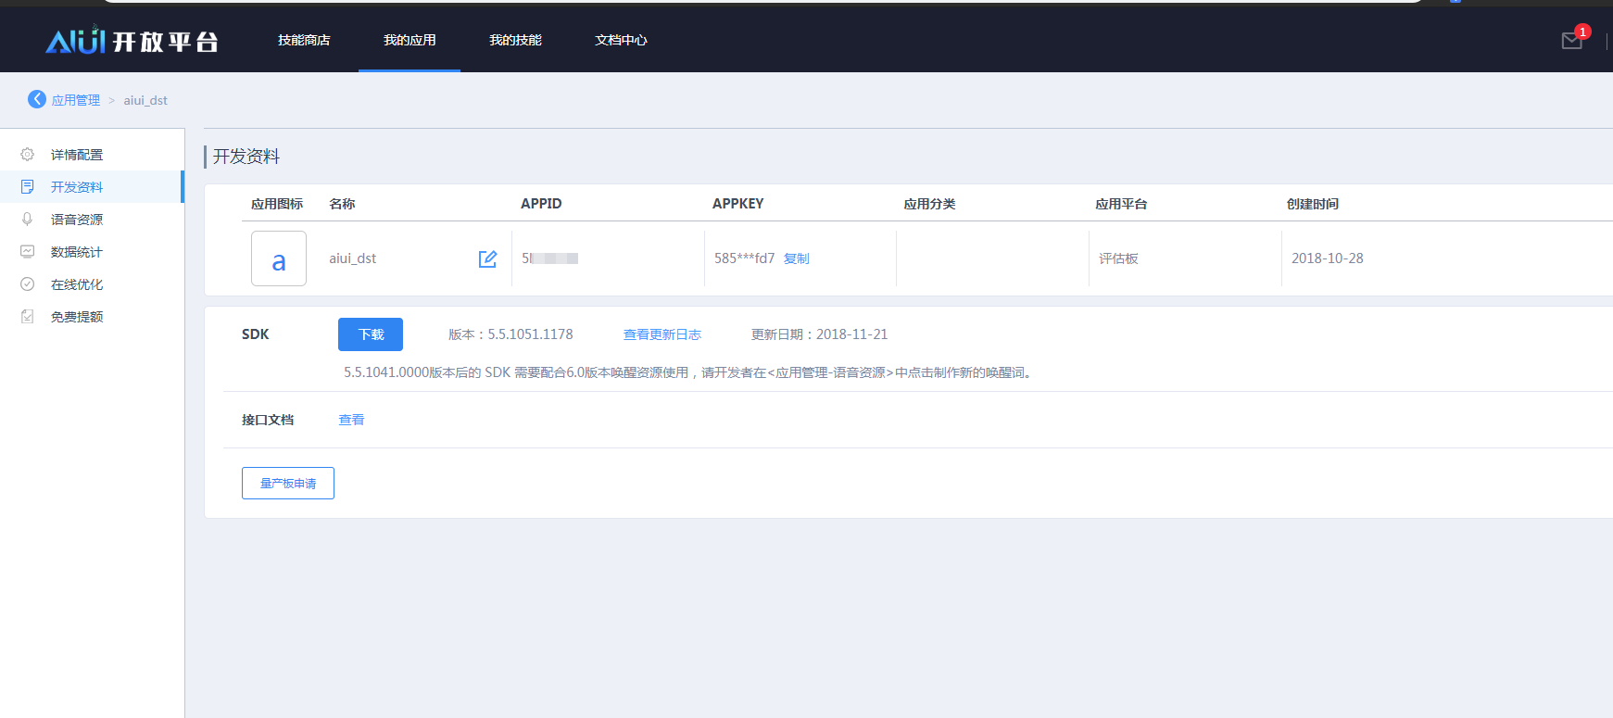The height and width of the screenshot is (718, 1613).
Task: Click the icon next to 免费提额
Action: tap(28, 317)
